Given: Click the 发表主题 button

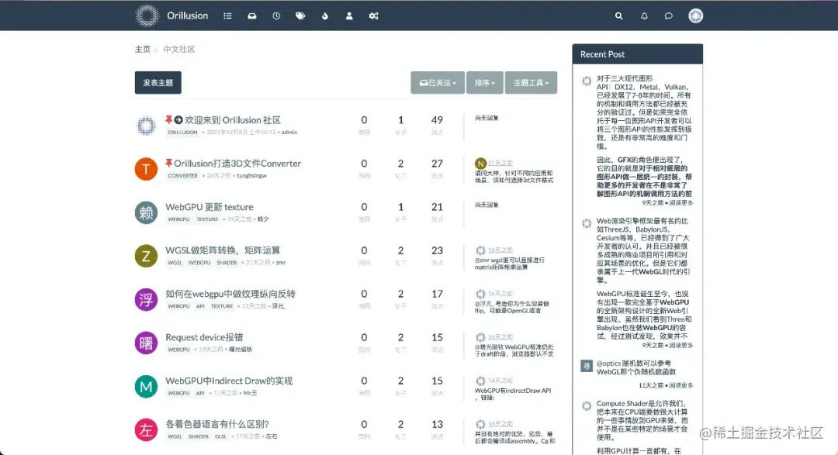Looking at the screenshot, I should 158,82.
